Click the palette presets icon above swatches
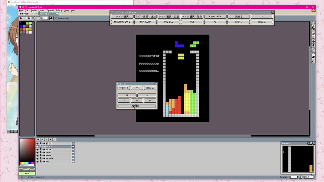324x182 pixels. click(x=29, y=18)
